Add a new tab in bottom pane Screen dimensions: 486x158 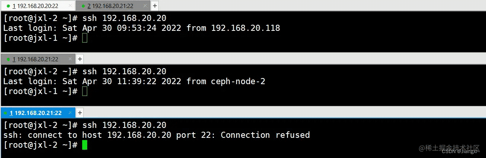point(80,113)
